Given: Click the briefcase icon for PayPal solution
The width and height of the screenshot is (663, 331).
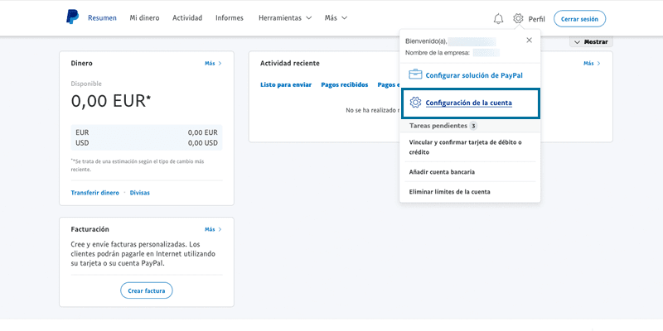Looking at the screenshot, I should (415, 74).
